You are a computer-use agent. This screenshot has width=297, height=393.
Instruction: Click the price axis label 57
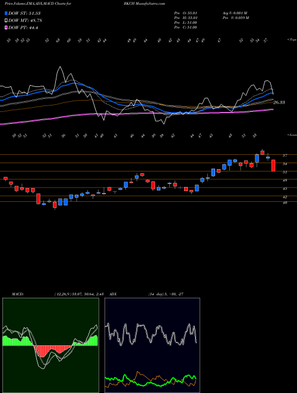[x=285, y=155]
